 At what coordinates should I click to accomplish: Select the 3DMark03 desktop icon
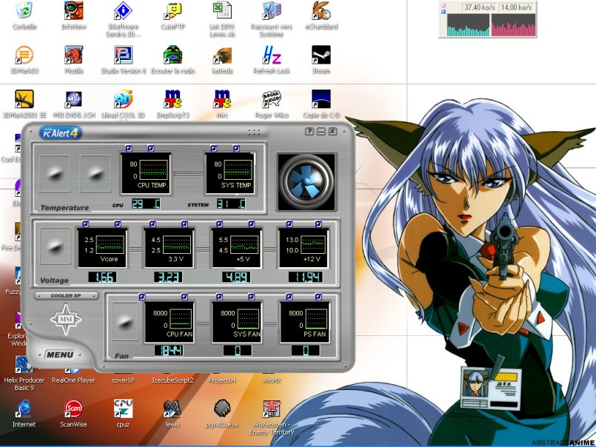(24, 55)
